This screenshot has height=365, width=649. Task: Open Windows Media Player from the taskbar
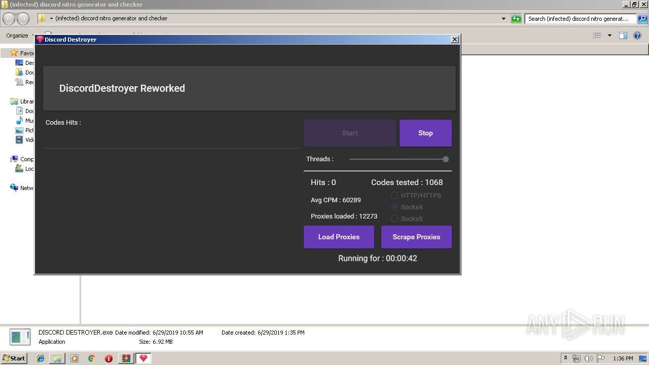[x=75, y=358]
